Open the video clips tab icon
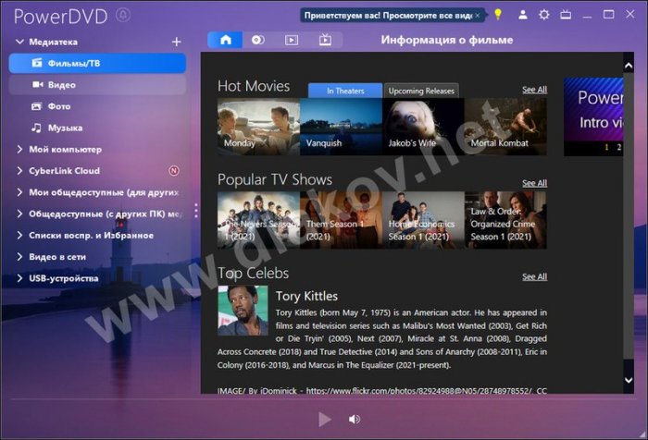 [292, 40]
